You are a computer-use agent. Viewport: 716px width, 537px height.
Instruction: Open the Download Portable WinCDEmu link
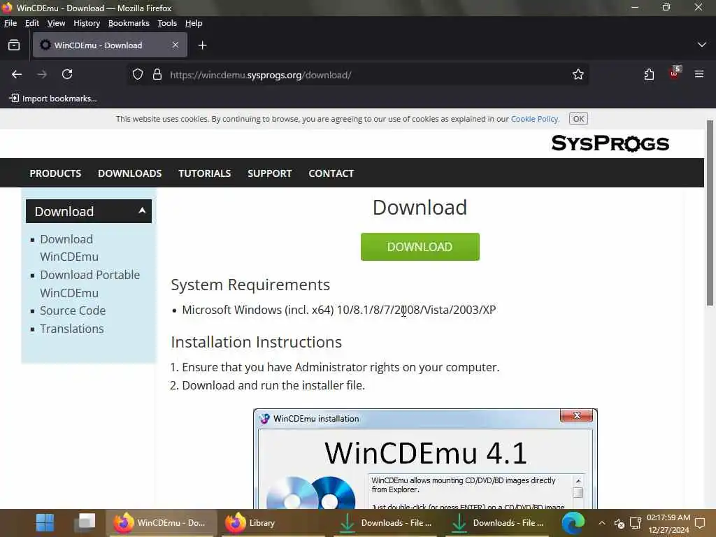click(90, 284)
